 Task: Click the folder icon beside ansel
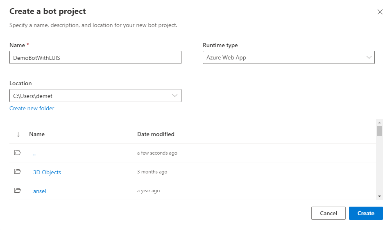tap(18, 191)
